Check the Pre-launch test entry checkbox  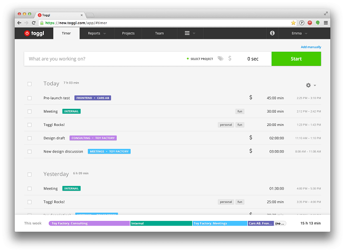click(x=30, y=98)
